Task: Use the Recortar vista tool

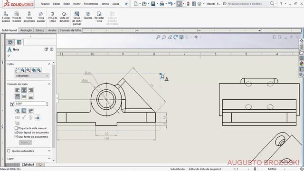Action: click(x=99, y=17)
